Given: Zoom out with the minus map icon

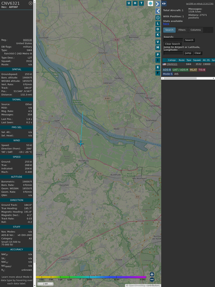Looking at the screenshot, I should (x=152, y=280).
